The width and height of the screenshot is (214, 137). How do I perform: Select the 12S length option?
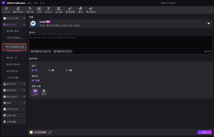coord(69,70)
